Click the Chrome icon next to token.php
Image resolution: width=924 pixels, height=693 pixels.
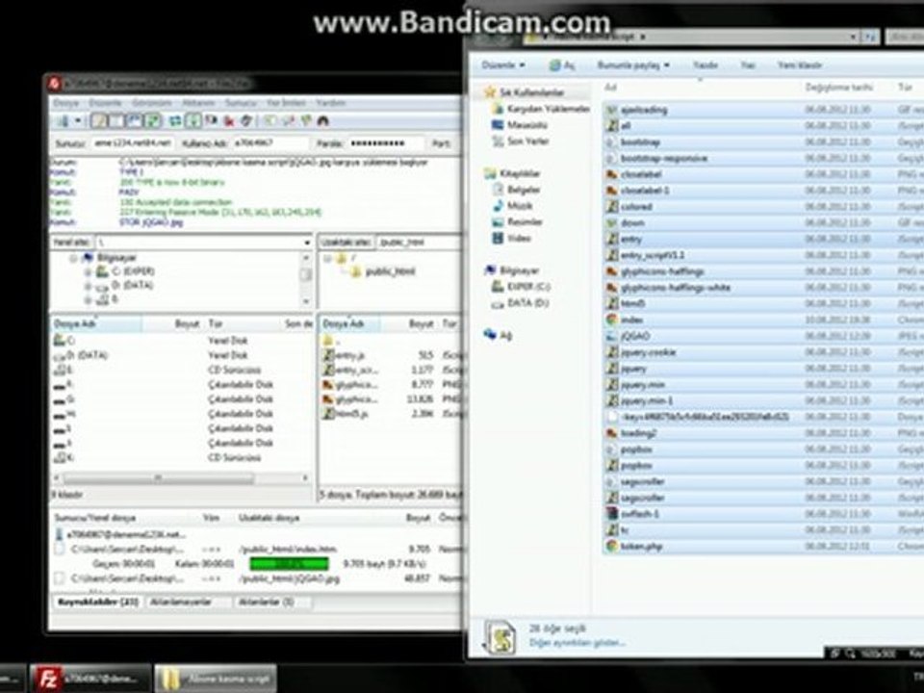pos(612,547)
